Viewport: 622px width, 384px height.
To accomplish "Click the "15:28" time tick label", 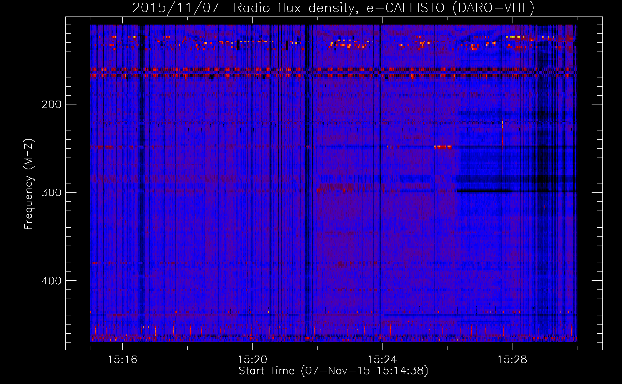I will click(512, 360).
